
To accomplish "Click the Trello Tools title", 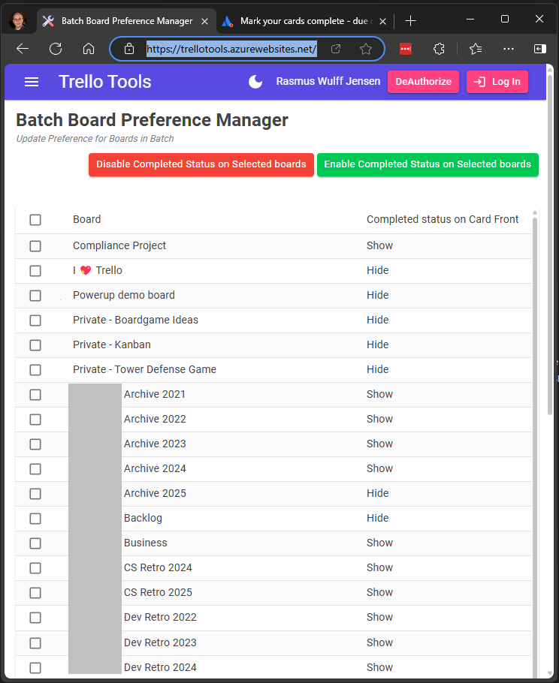I will (x=105, y=82).
